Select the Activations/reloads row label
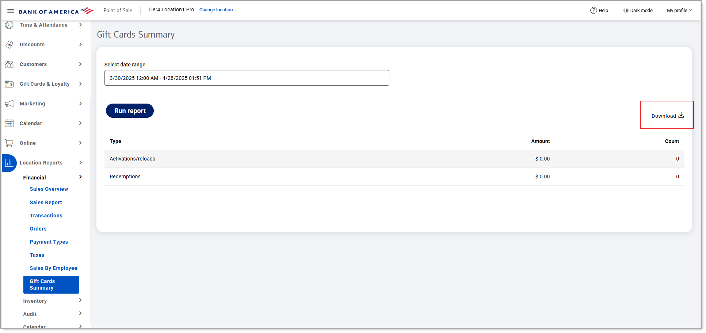Image resolution: width=706 pixels, height=333 pixels. coord(133,159)
